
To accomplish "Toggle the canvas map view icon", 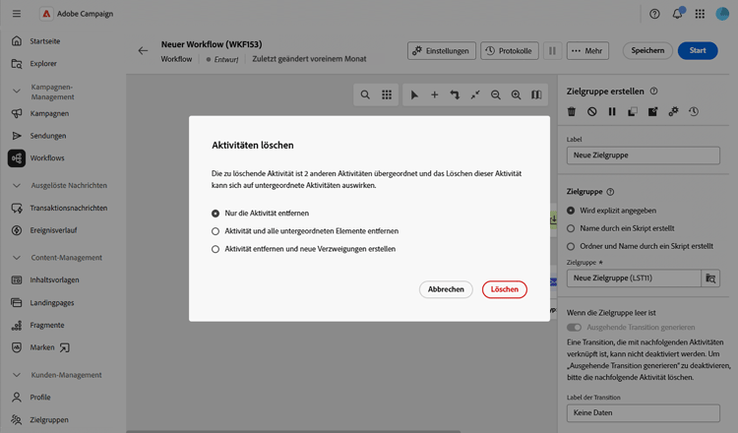I will (536, 94).
